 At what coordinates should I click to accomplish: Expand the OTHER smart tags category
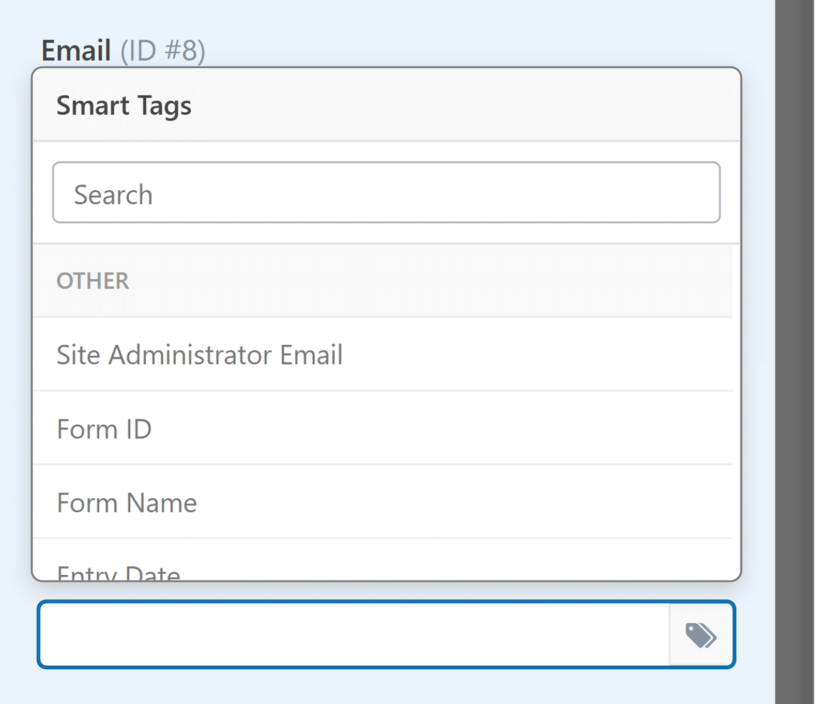tap(93, 281)
